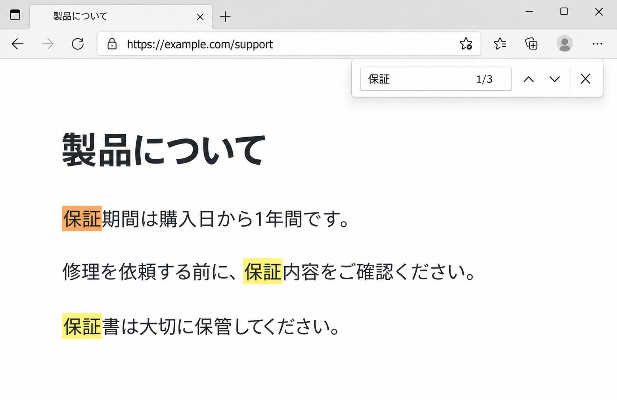Viewport: 617px width, 400px height.
Task: Maximize the browser window
Action: 564,11
